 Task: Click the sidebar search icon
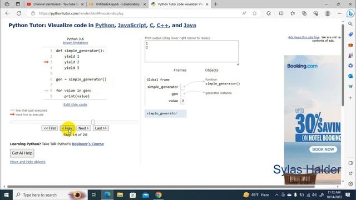(x=350, y=23)
